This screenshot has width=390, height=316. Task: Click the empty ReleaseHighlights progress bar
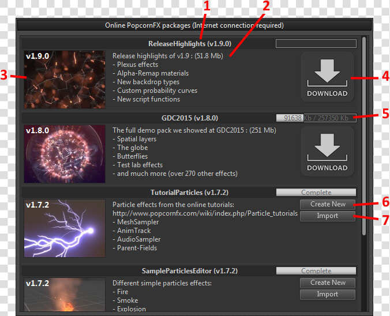(316, 43)
